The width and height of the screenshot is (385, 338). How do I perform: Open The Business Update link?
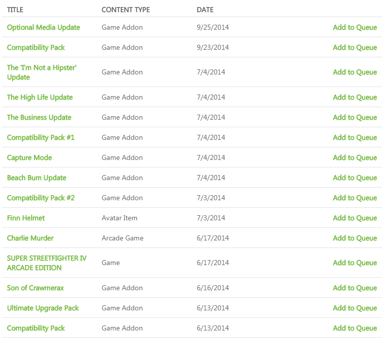tap(39, 117)
